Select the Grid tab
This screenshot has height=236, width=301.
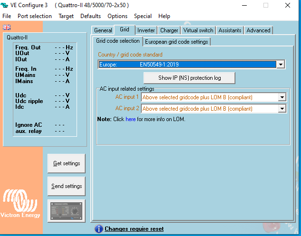tap(125, 29)
